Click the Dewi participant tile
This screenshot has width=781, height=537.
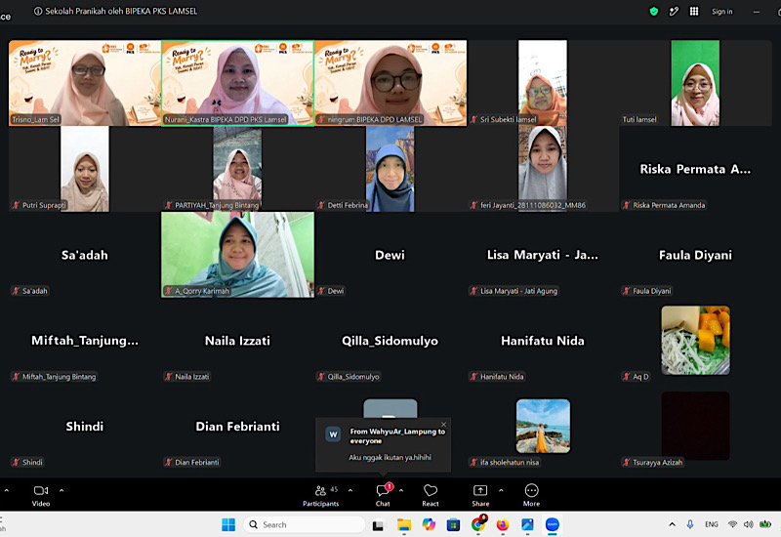coord(390,255)
